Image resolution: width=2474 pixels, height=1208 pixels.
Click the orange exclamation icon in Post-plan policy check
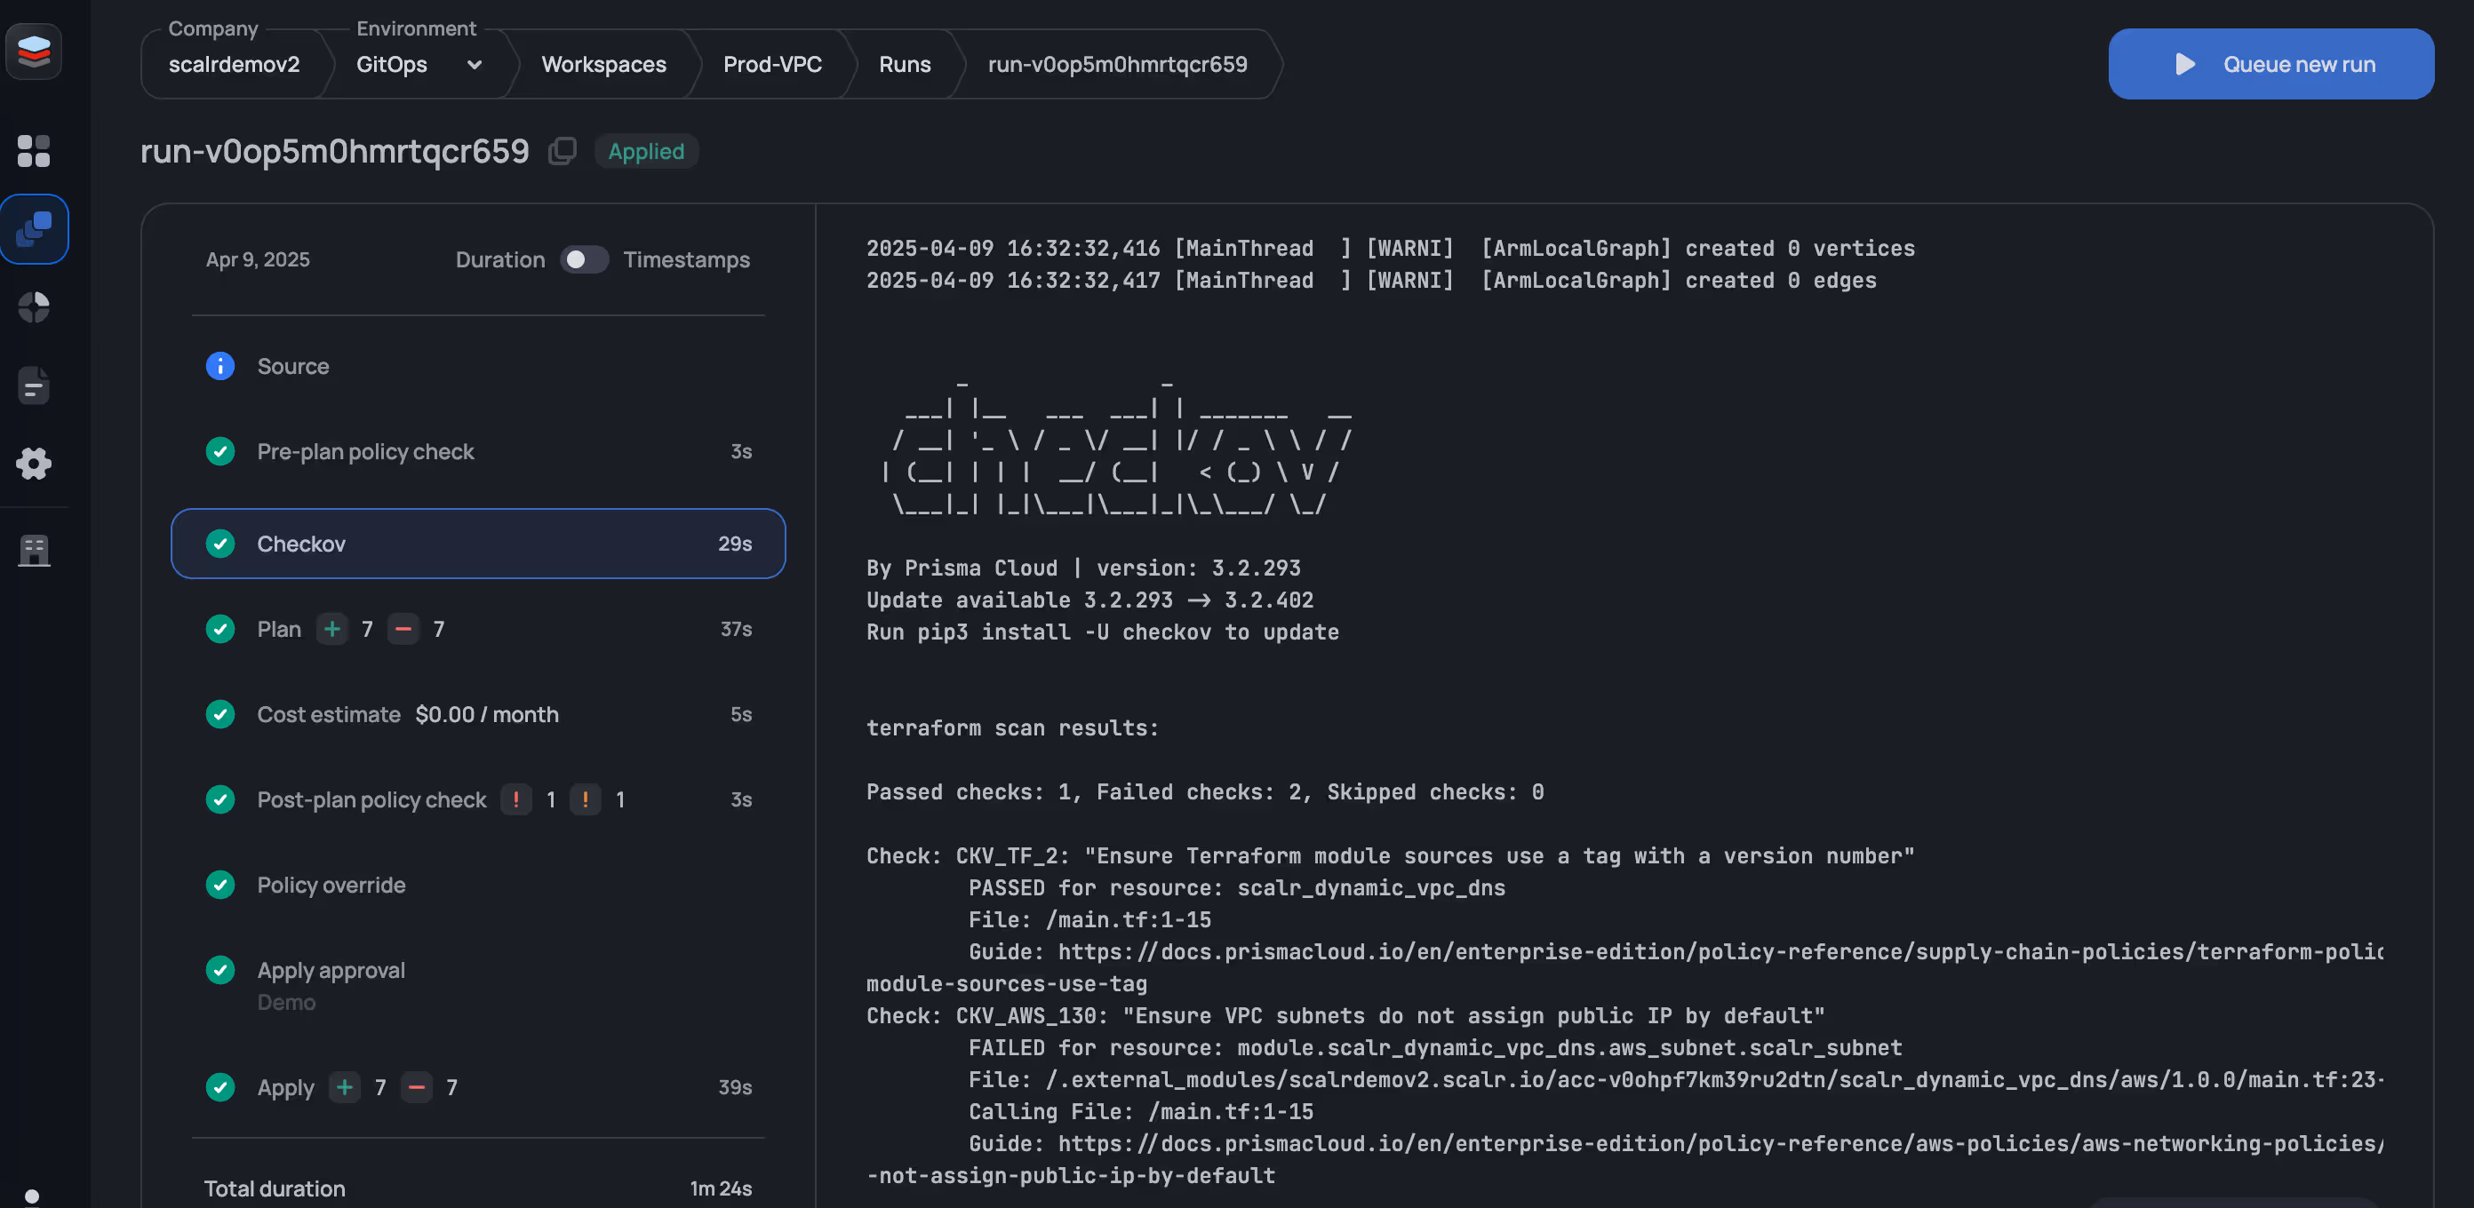(x=585, y=800)
